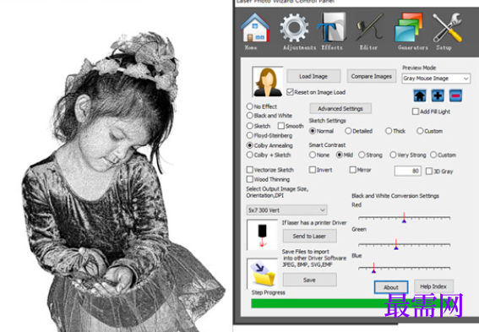This screenshot has height=332, width=479.
Task: Open the 5x7 300 Vert size dropdown
Action: click(x=286, y=210)
